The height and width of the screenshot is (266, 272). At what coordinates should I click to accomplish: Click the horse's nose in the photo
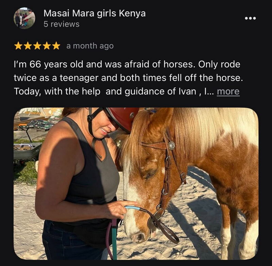click(138, 237)
